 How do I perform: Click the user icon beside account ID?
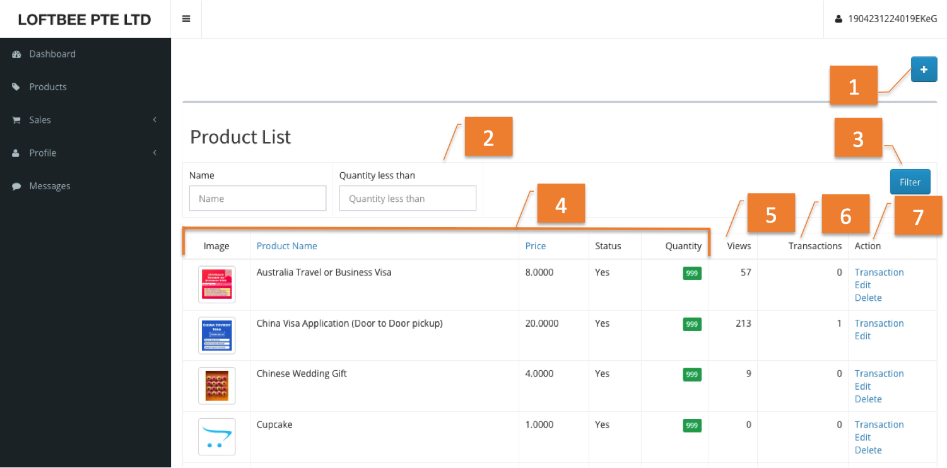[x=838, y=20]
